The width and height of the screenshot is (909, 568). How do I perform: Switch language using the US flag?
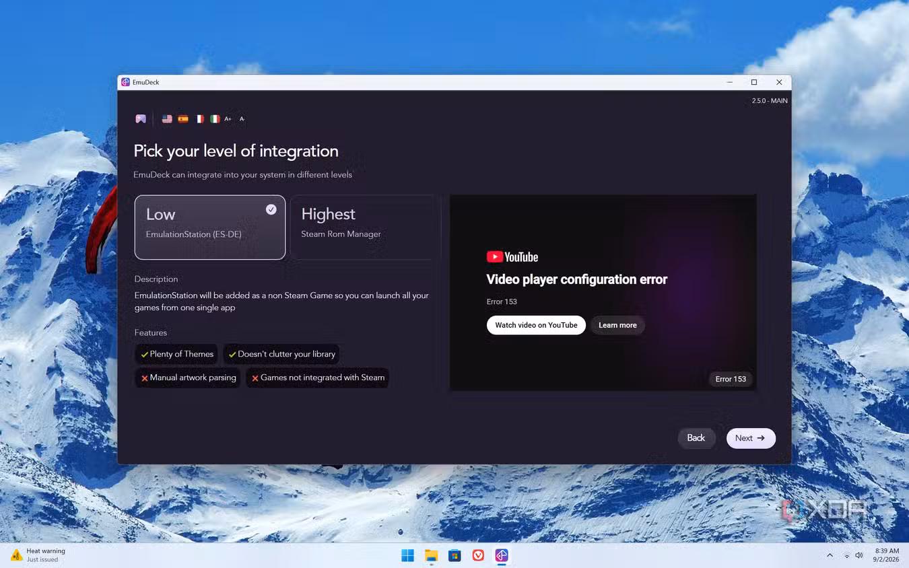coord(167,119)
